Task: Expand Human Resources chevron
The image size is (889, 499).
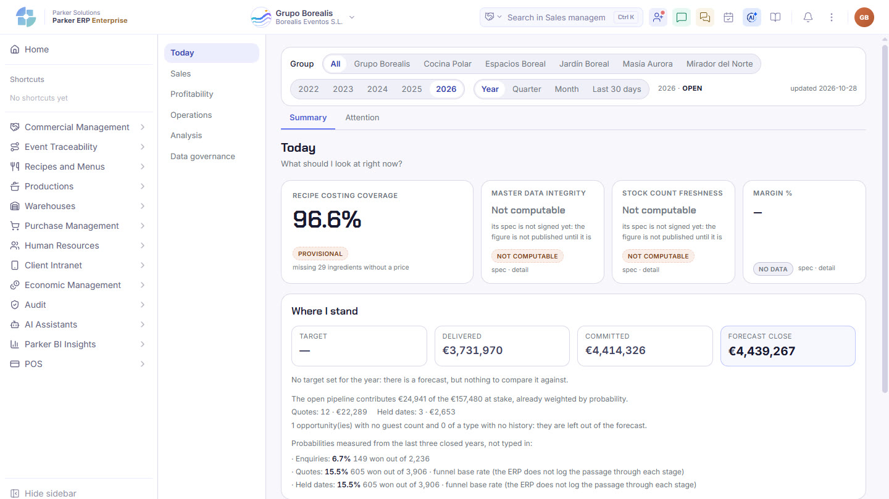Action: pyautogui.click(x=143, y=245)
